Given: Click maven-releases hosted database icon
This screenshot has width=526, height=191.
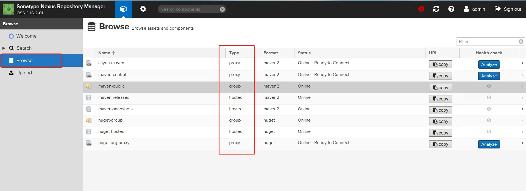Looking at the screenshot, I should [x=89, y=97].
